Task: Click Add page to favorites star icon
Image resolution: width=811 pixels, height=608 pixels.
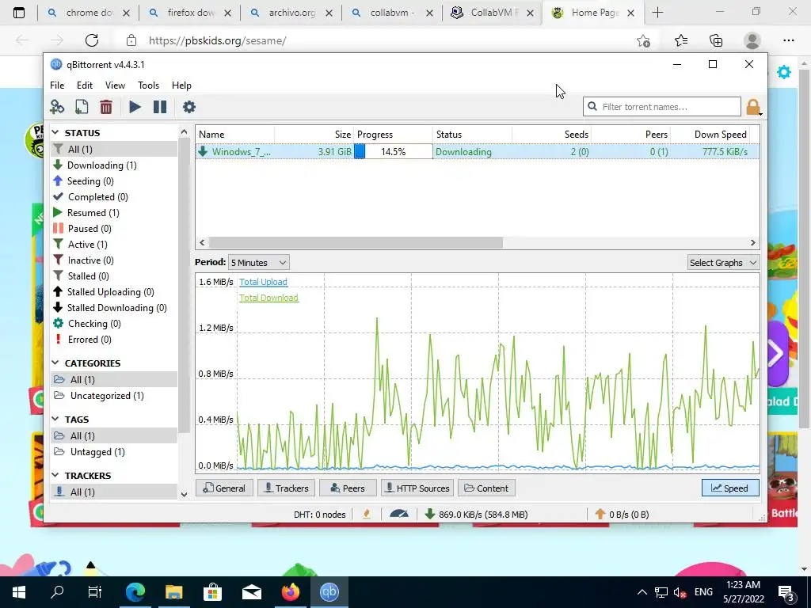Action: coord(643,40)
